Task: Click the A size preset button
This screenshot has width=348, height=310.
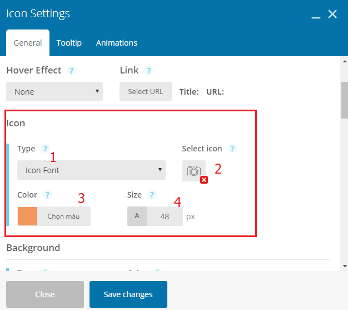Action: pos(137,216)
